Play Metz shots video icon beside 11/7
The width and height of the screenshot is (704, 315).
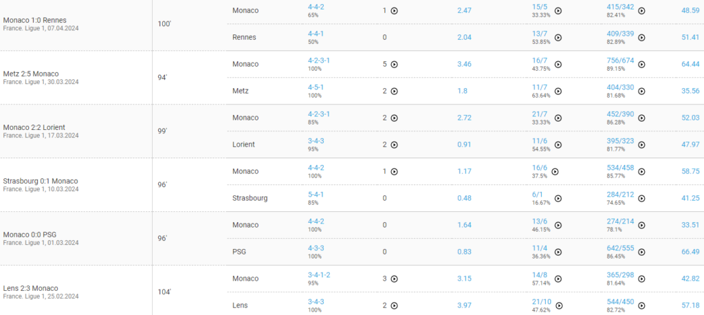tap(558, 91)
